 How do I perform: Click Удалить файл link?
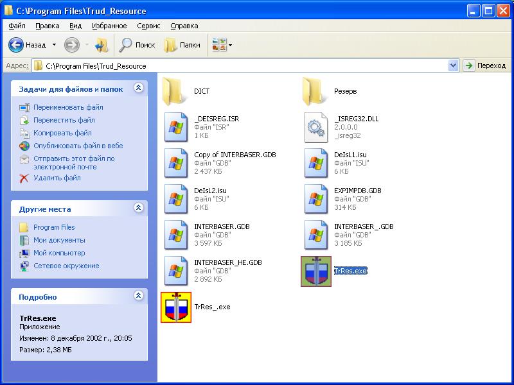click(57, 178)
